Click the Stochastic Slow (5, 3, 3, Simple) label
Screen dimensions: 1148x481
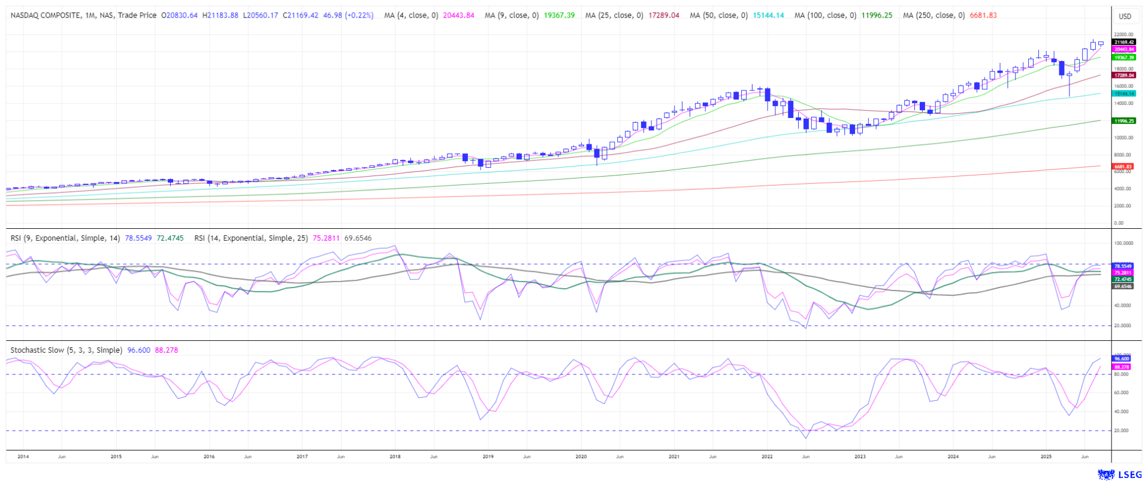(66, 350)
